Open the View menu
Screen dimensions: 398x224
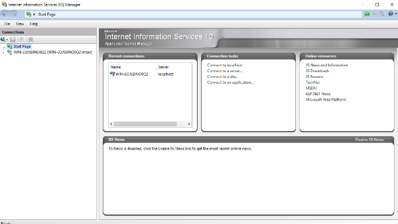(20, 24)
